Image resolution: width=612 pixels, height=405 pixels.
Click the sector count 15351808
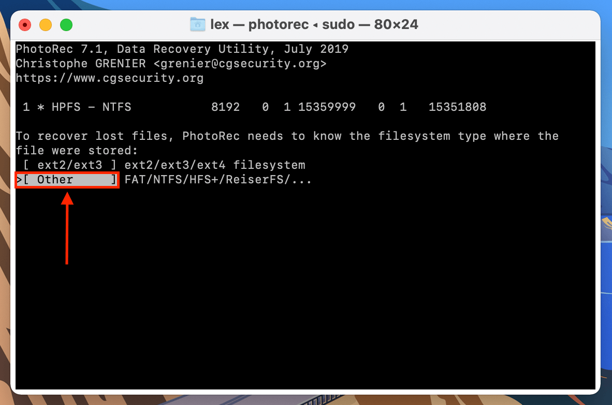coord(457,107)
